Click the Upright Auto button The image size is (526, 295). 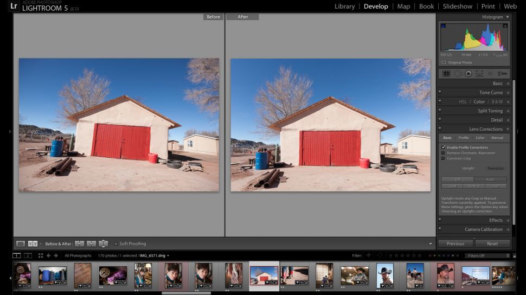(490, 179)
